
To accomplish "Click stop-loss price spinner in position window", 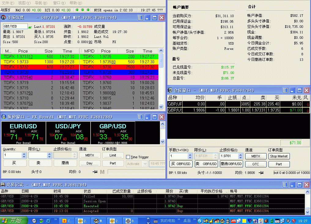I will pos(240,156).
